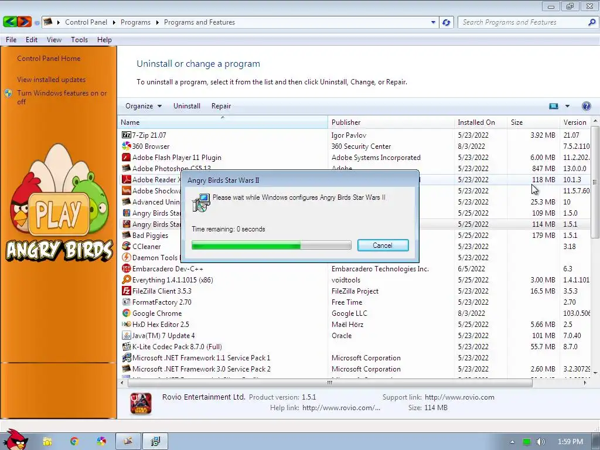600x450 pixels.
Task: Click the HxD Hex Editor 2.5 icon
Action: [127, 324]
